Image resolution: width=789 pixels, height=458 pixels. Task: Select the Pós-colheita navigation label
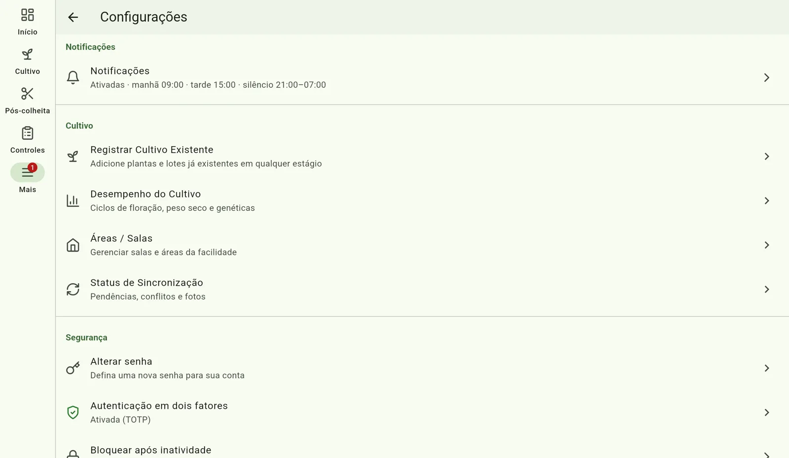(28, 111)
